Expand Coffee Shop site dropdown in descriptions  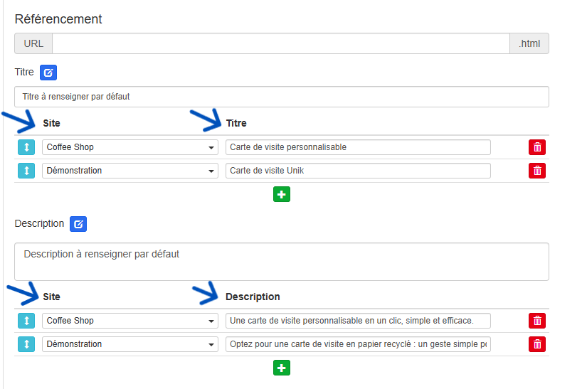coord(130,321)
